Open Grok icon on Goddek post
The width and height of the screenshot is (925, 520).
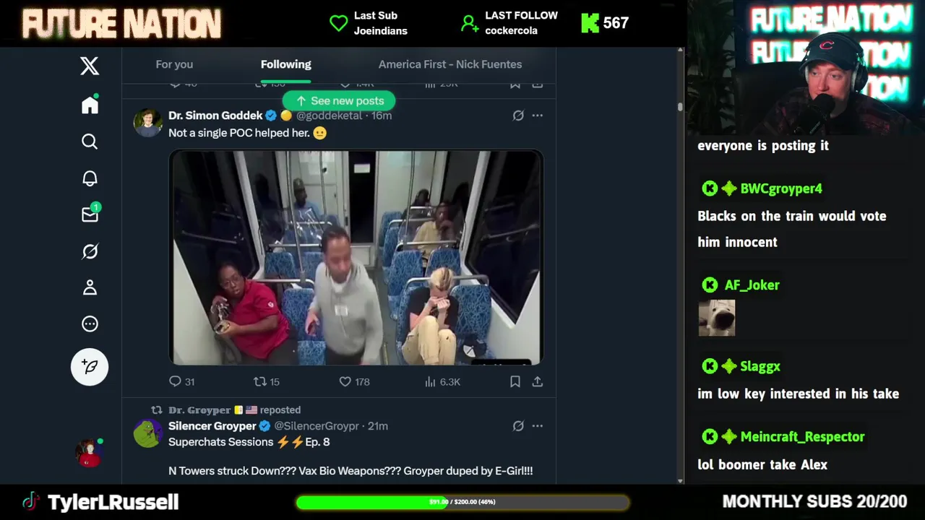tap(518, 116)
